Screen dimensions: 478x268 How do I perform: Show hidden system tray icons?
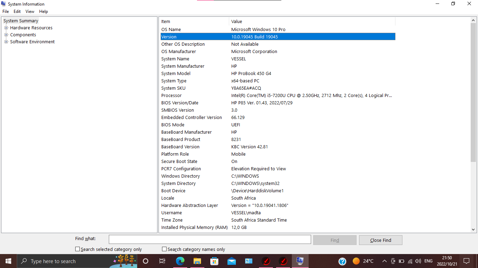click(x=384, y=261)
